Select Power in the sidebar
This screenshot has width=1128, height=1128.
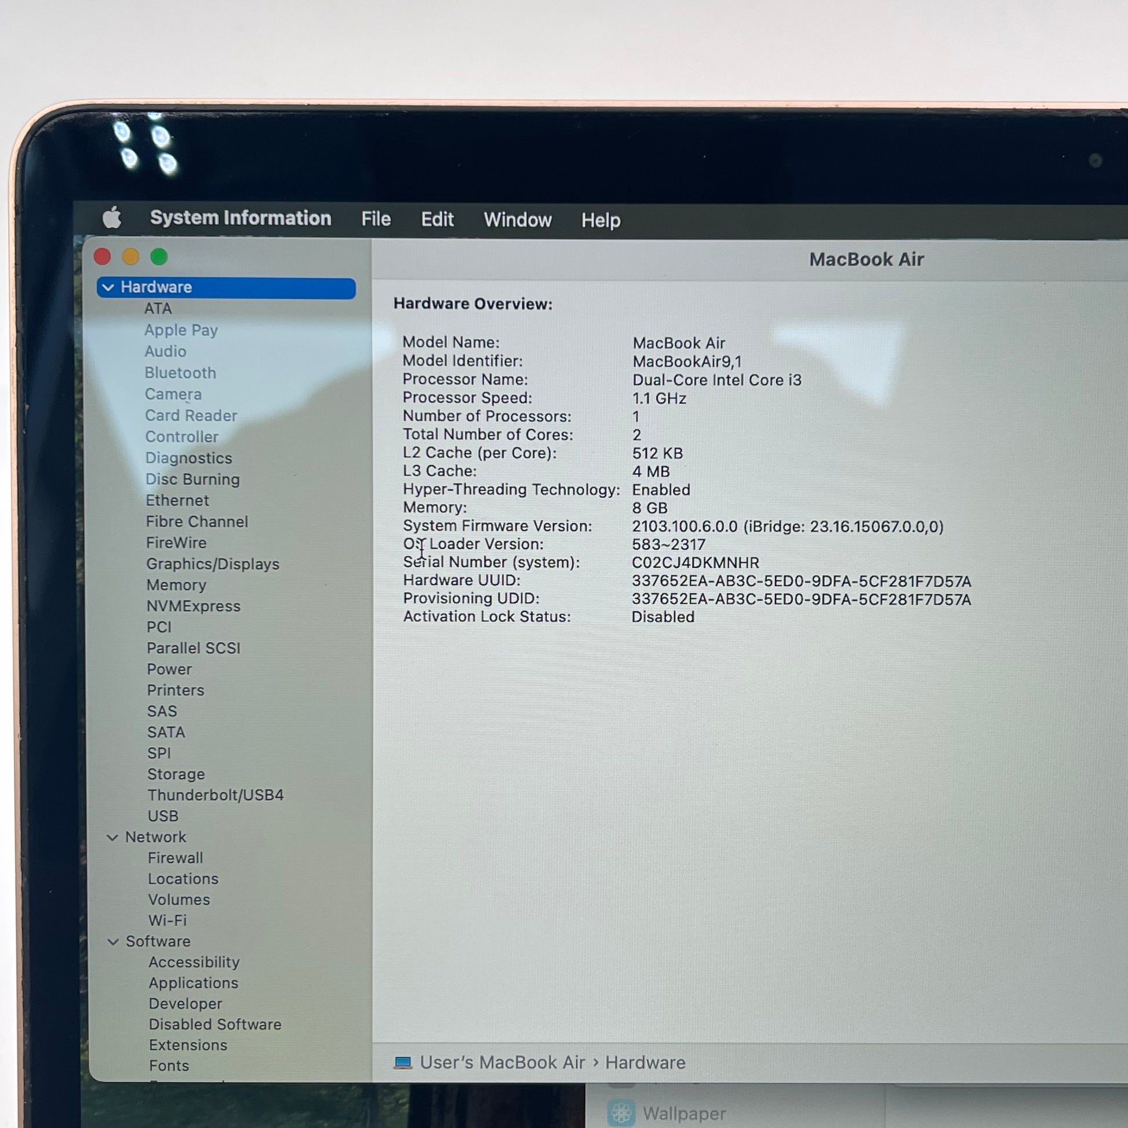point(169,669)
